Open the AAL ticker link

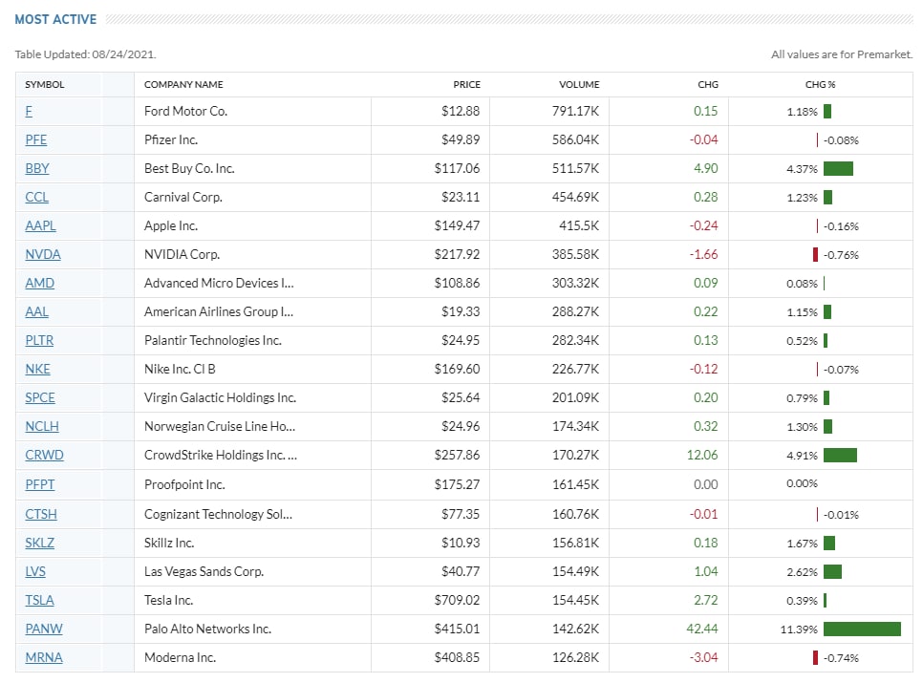36,311
